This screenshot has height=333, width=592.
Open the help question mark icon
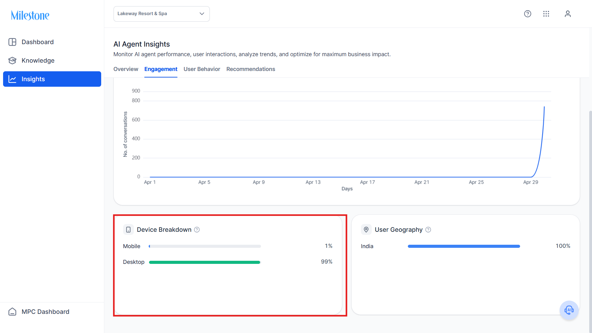click(x=528, y=14)
